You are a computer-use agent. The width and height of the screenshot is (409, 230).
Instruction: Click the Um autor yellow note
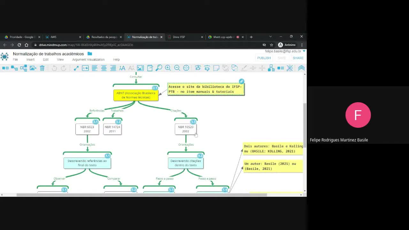[x=273, y=166]
